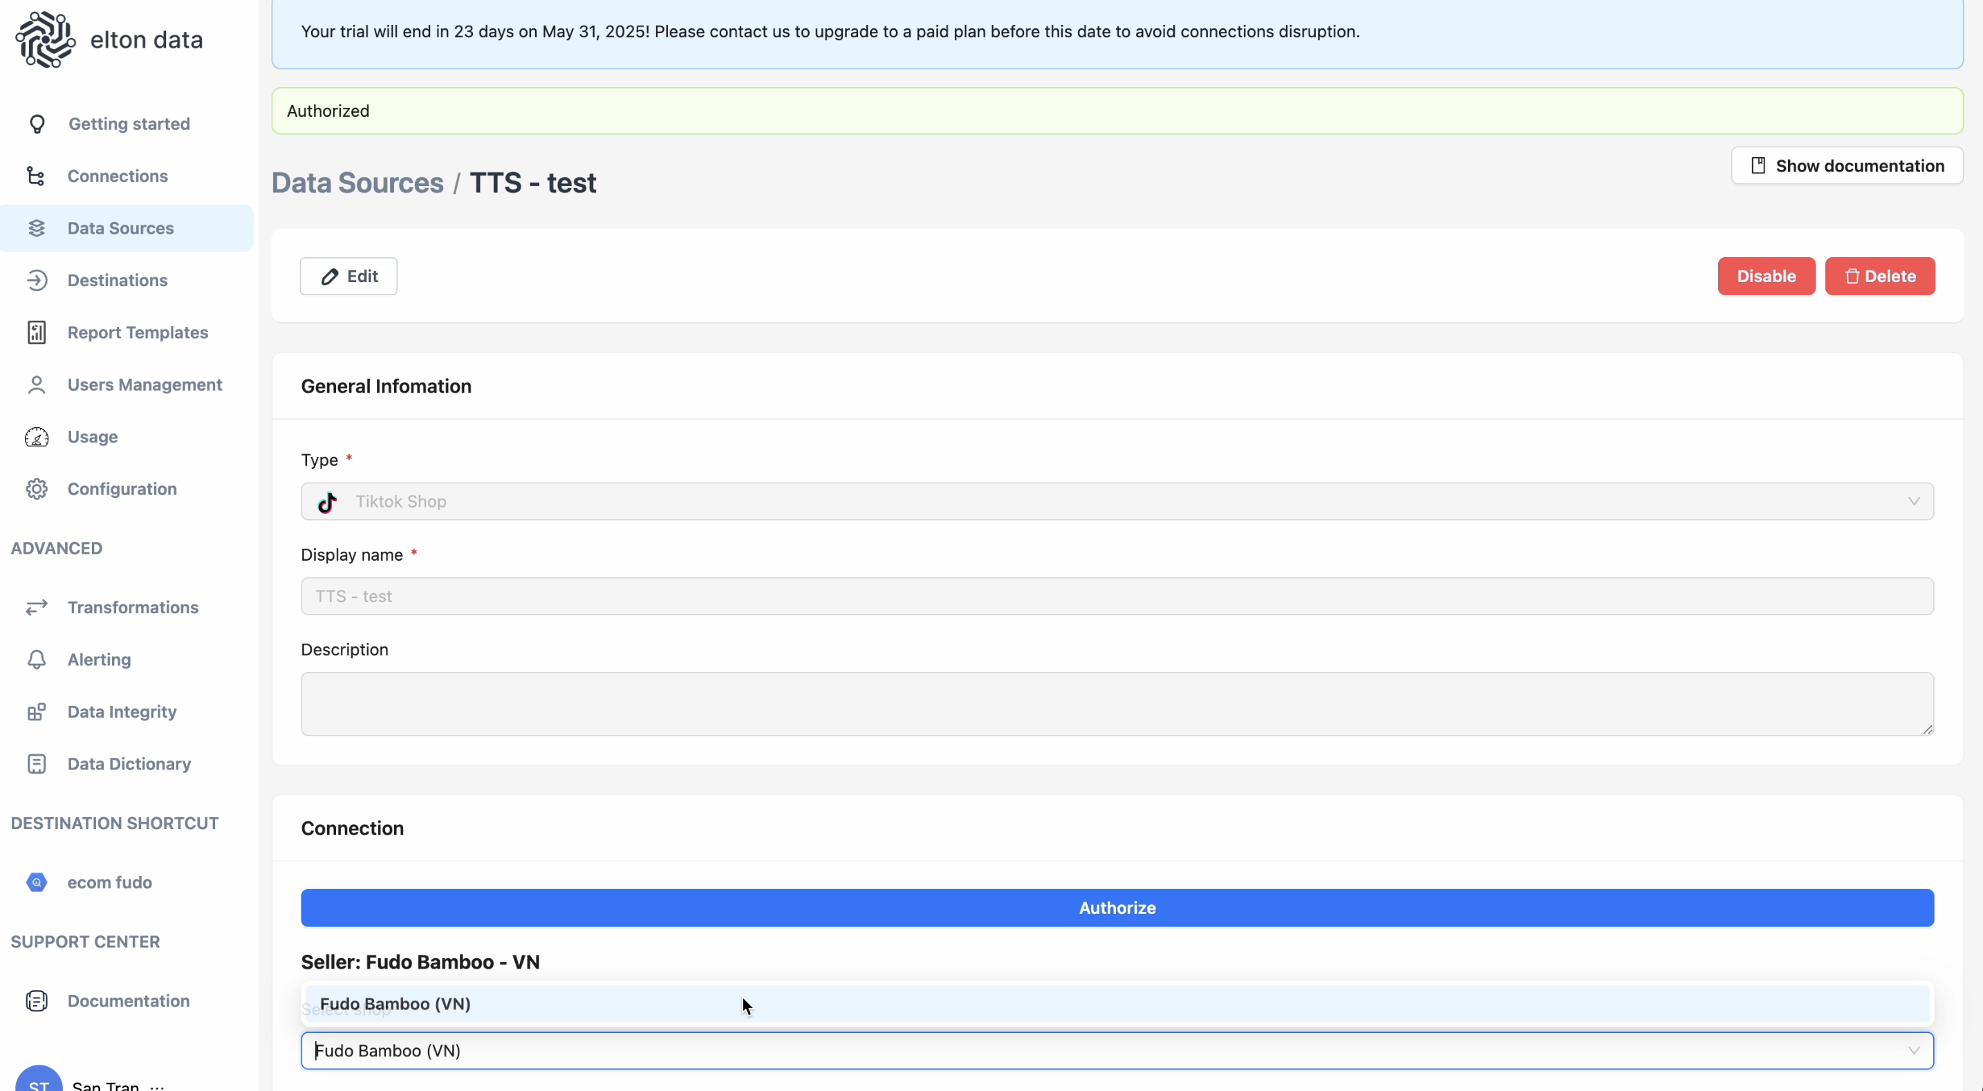Expand the Type dropdown arrow
Image resolution: width=1983 pixels, height=1091 pixels.
[1914, 502]
